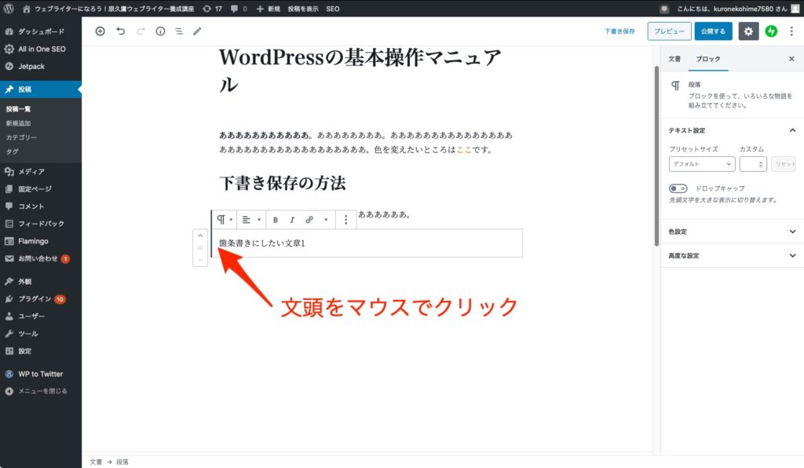This screenshot has height=468, width=804.
Task: Expand the 色設定 panel
Action: 732,232
